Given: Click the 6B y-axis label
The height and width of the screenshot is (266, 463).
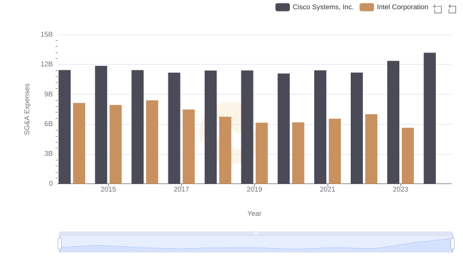Looking at the screenshot, I should point(49,124).
